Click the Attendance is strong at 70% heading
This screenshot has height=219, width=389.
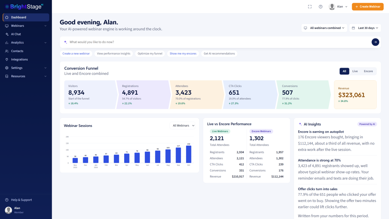point(319,160)
